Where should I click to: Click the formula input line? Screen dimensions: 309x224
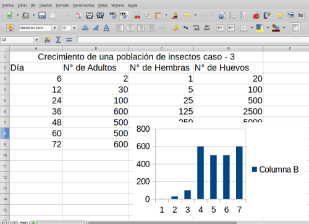pyautogui.click(x=193, y=40)
